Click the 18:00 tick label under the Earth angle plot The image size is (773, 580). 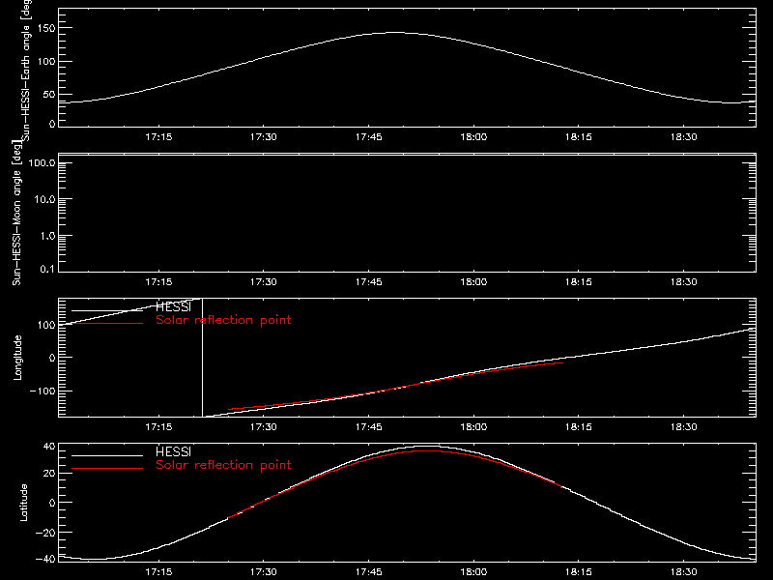pos(473,136)
